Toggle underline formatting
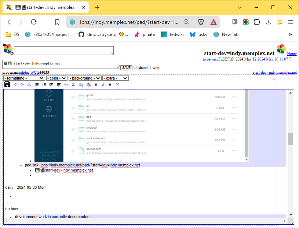This screenshot has height=228, width=299. click(x=110, y=85)
